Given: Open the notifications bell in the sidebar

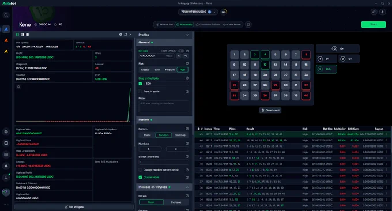Looking at the screenshot, I should [x=6, y=177].
